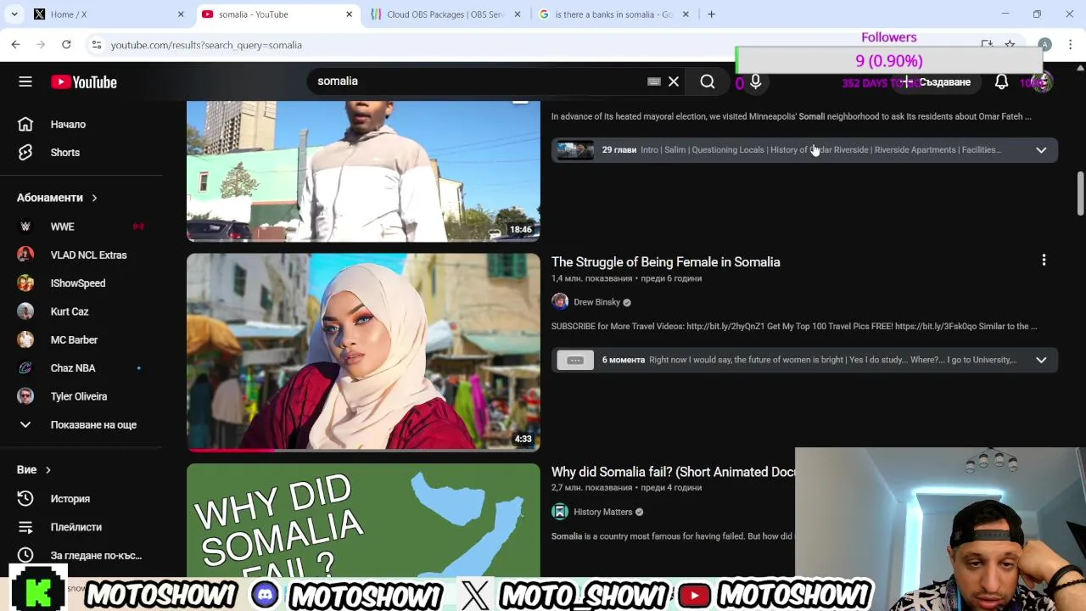Start voice search with microphone icon
The width and height of the screenshot is (1086, 611).
(755, 81)
